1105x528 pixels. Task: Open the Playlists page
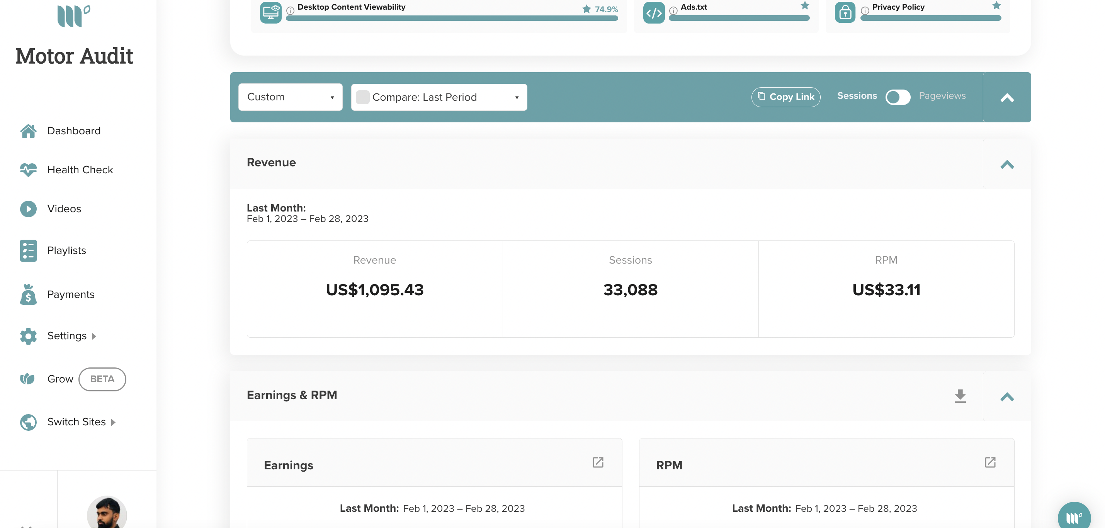click(66, 251)
